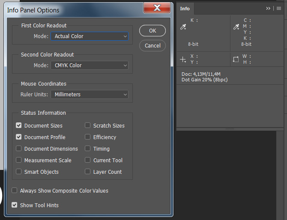Check the Scratch Sizes option
This screenshot has height=220, width=287.
click(x=88, y=125)
